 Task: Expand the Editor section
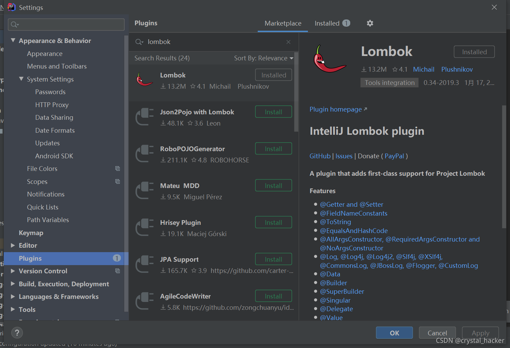[x=13, y=245]
